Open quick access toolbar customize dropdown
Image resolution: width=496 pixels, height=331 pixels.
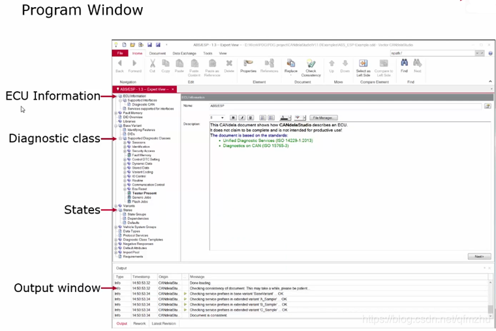coord(166,45)
